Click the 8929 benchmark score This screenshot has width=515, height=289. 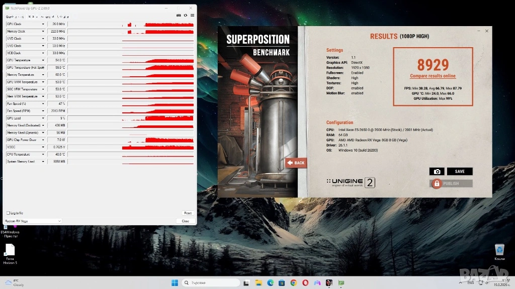(433, 65)
